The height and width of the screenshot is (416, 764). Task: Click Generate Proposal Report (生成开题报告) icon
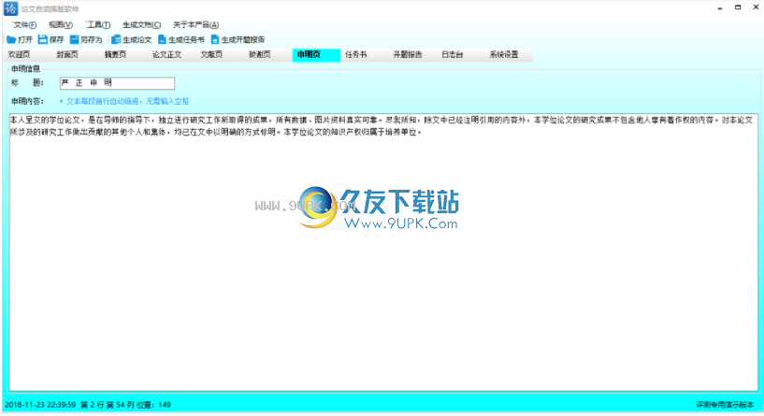(215, 39)
